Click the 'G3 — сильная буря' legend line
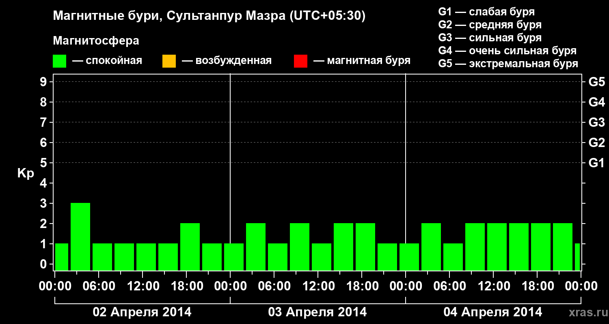Image resolution: width=609 pixels, height=324 pixels. (490, 38)
